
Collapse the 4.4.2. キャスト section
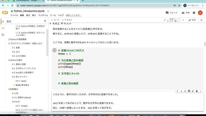coord(50,24)
